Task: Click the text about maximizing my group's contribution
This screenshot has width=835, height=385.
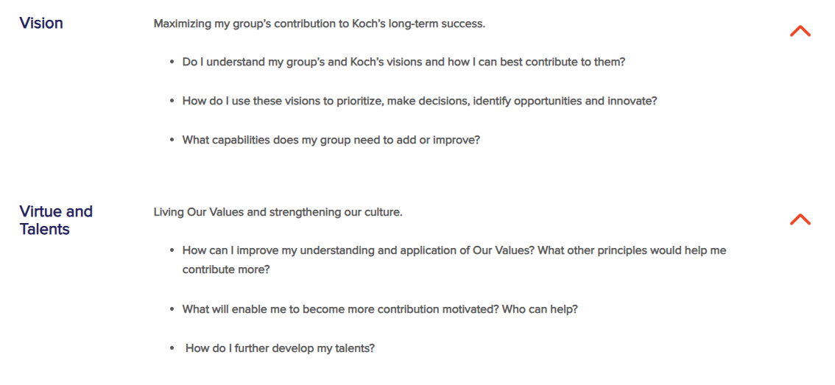Action: pyautogui.click(x=320, y=24)
